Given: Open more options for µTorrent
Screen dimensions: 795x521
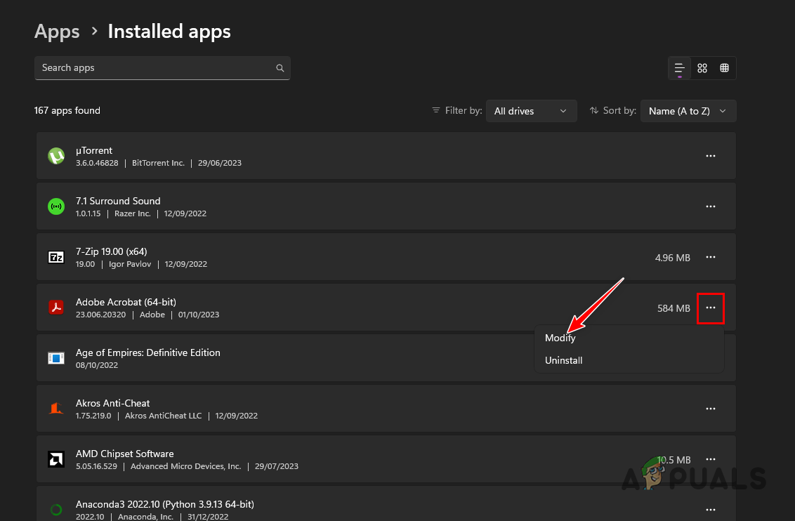Looking at the screenshot, I should (x=711, y=156).
